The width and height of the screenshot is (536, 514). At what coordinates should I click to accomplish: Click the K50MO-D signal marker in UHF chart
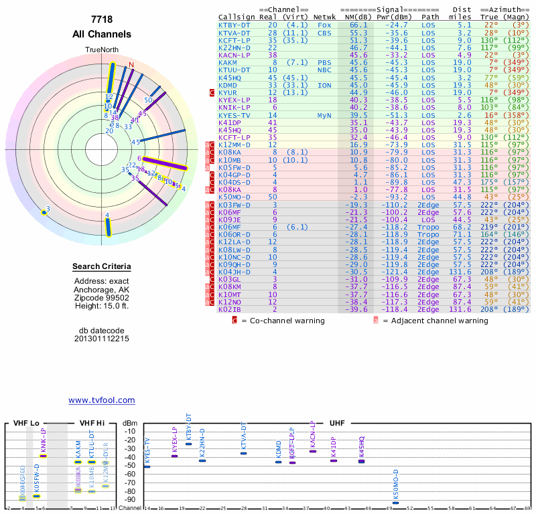[395, 503]
